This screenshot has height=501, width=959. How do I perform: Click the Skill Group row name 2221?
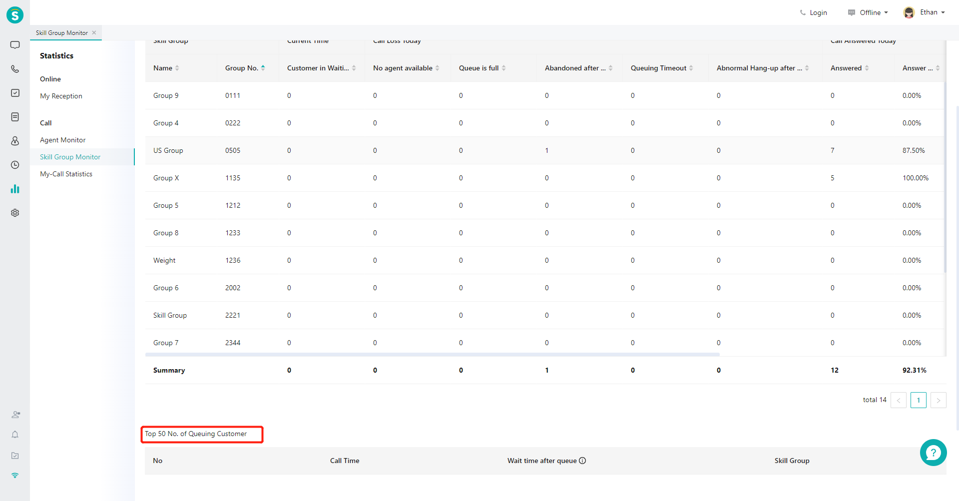point(170,315)
